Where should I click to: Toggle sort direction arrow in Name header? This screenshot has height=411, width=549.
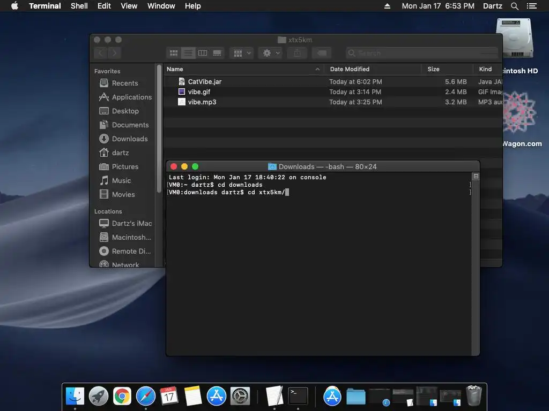(317, 69)
